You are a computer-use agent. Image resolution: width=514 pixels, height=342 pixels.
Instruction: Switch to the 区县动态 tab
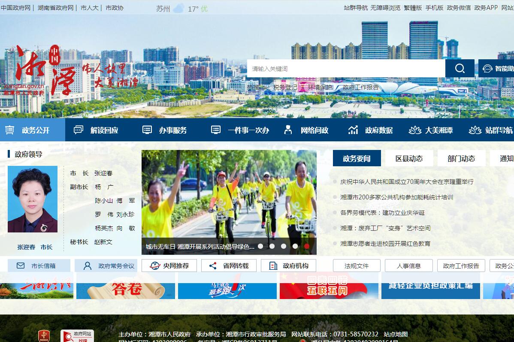[x=409, y=159]
